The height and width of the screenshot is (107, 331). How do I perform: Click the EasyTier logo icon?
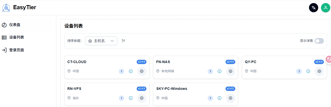point(6,8)
